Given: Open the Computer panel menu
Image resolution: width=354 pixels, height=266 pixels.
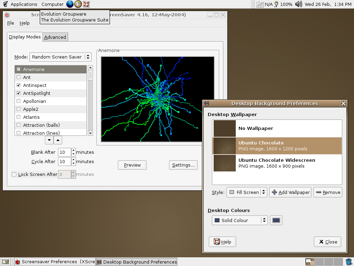Looking at the screenshot, I should [53, 4].
